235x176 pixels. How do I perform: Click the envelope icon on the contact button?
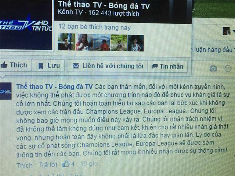[76, 66]
